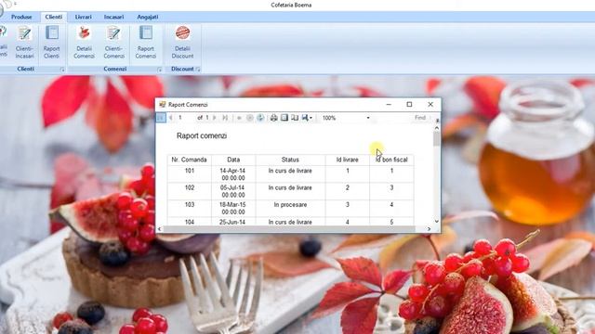Viewport: 595px width, 334px height.
Task: Click the 25-Jun-14 date cell
Action: 232,222
